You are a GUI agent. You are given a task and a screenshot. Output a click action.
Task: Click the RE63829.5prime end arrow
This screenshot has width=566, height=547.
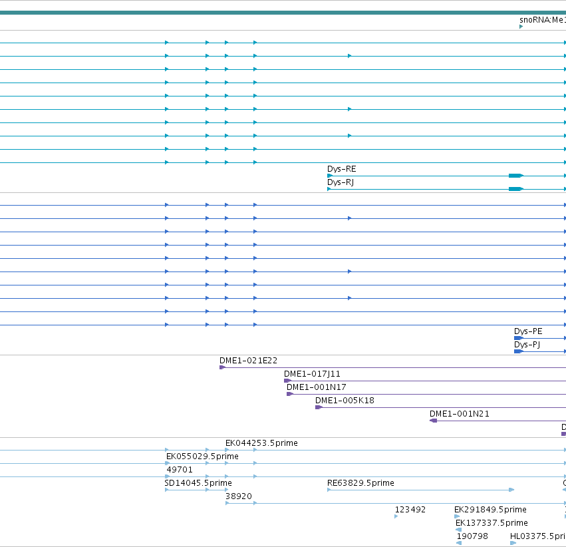[511, 490]
